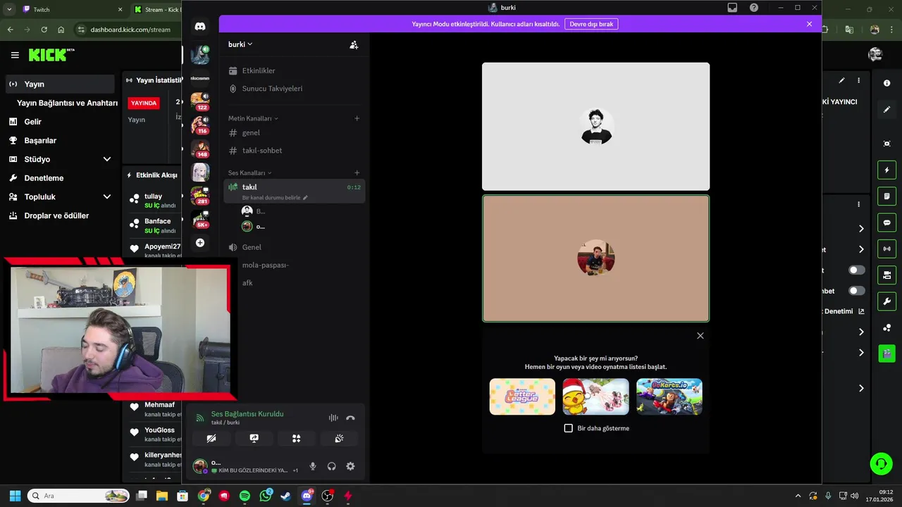Dismiss the Yayıncı Modu banner
Image resolution: width=902 pixels, height=507 pixels.
[x=809, y=24]
